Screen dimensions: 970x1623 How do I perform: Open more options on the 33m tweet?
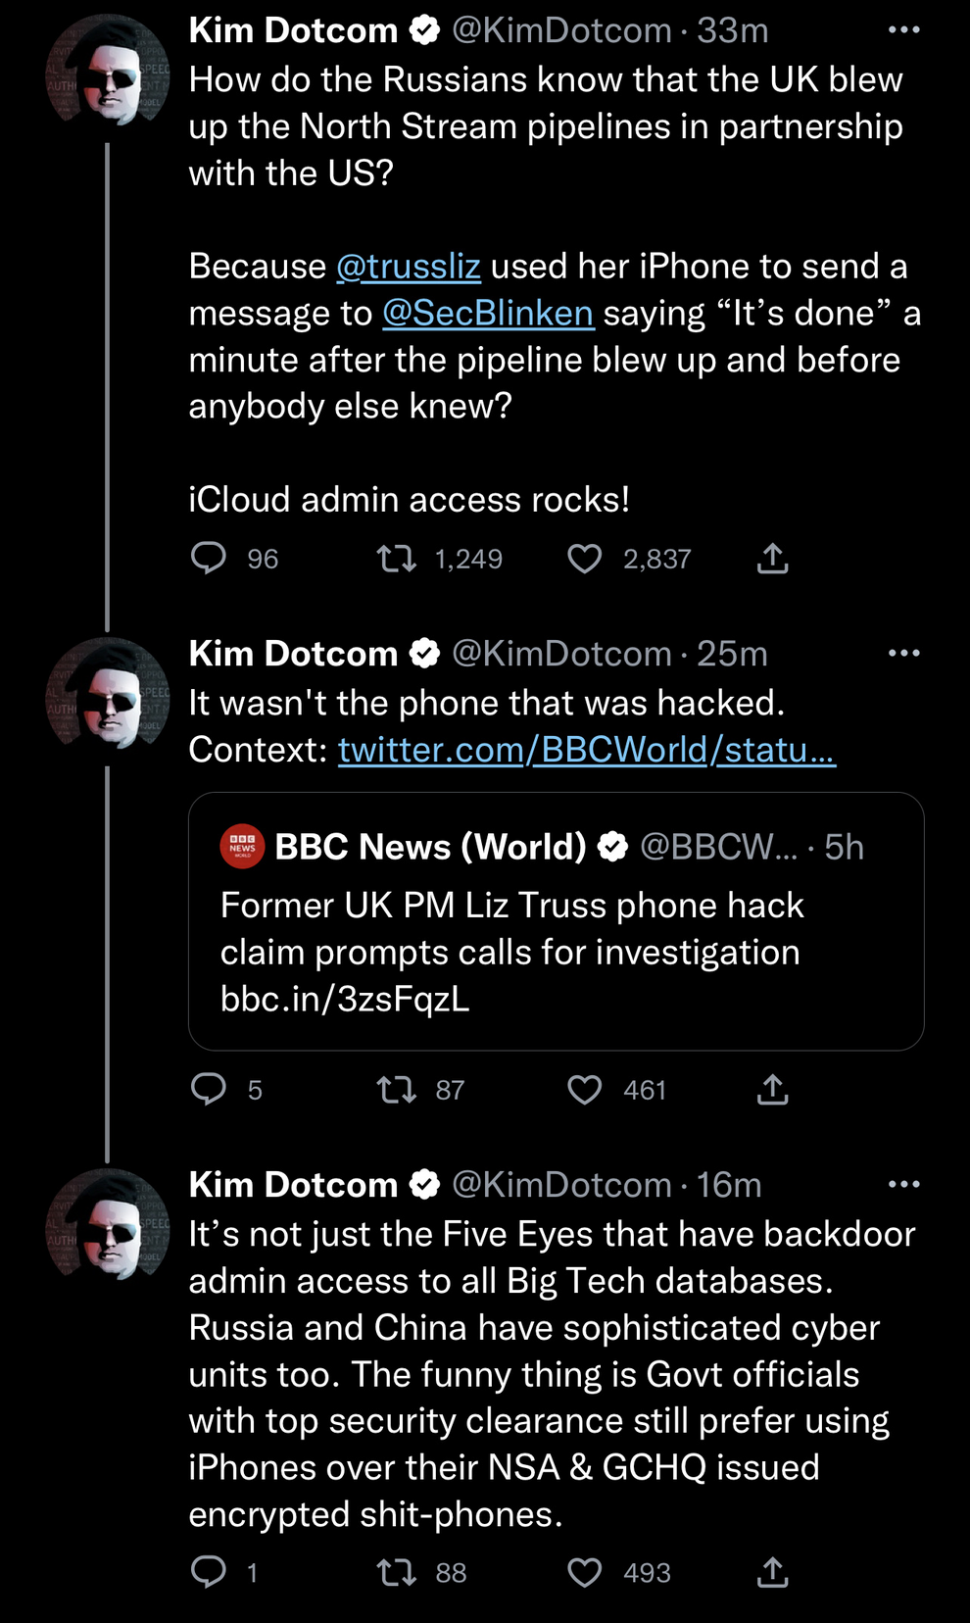coord(903,30)
